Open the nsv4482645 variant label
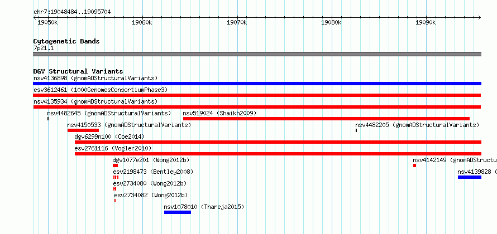 tap(109, 113)
